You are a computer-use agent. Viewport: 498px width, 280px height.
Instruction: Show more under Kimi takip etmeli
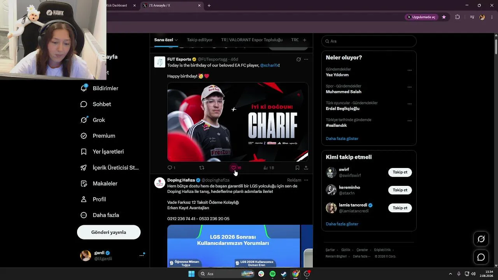(x=342, y=224)
